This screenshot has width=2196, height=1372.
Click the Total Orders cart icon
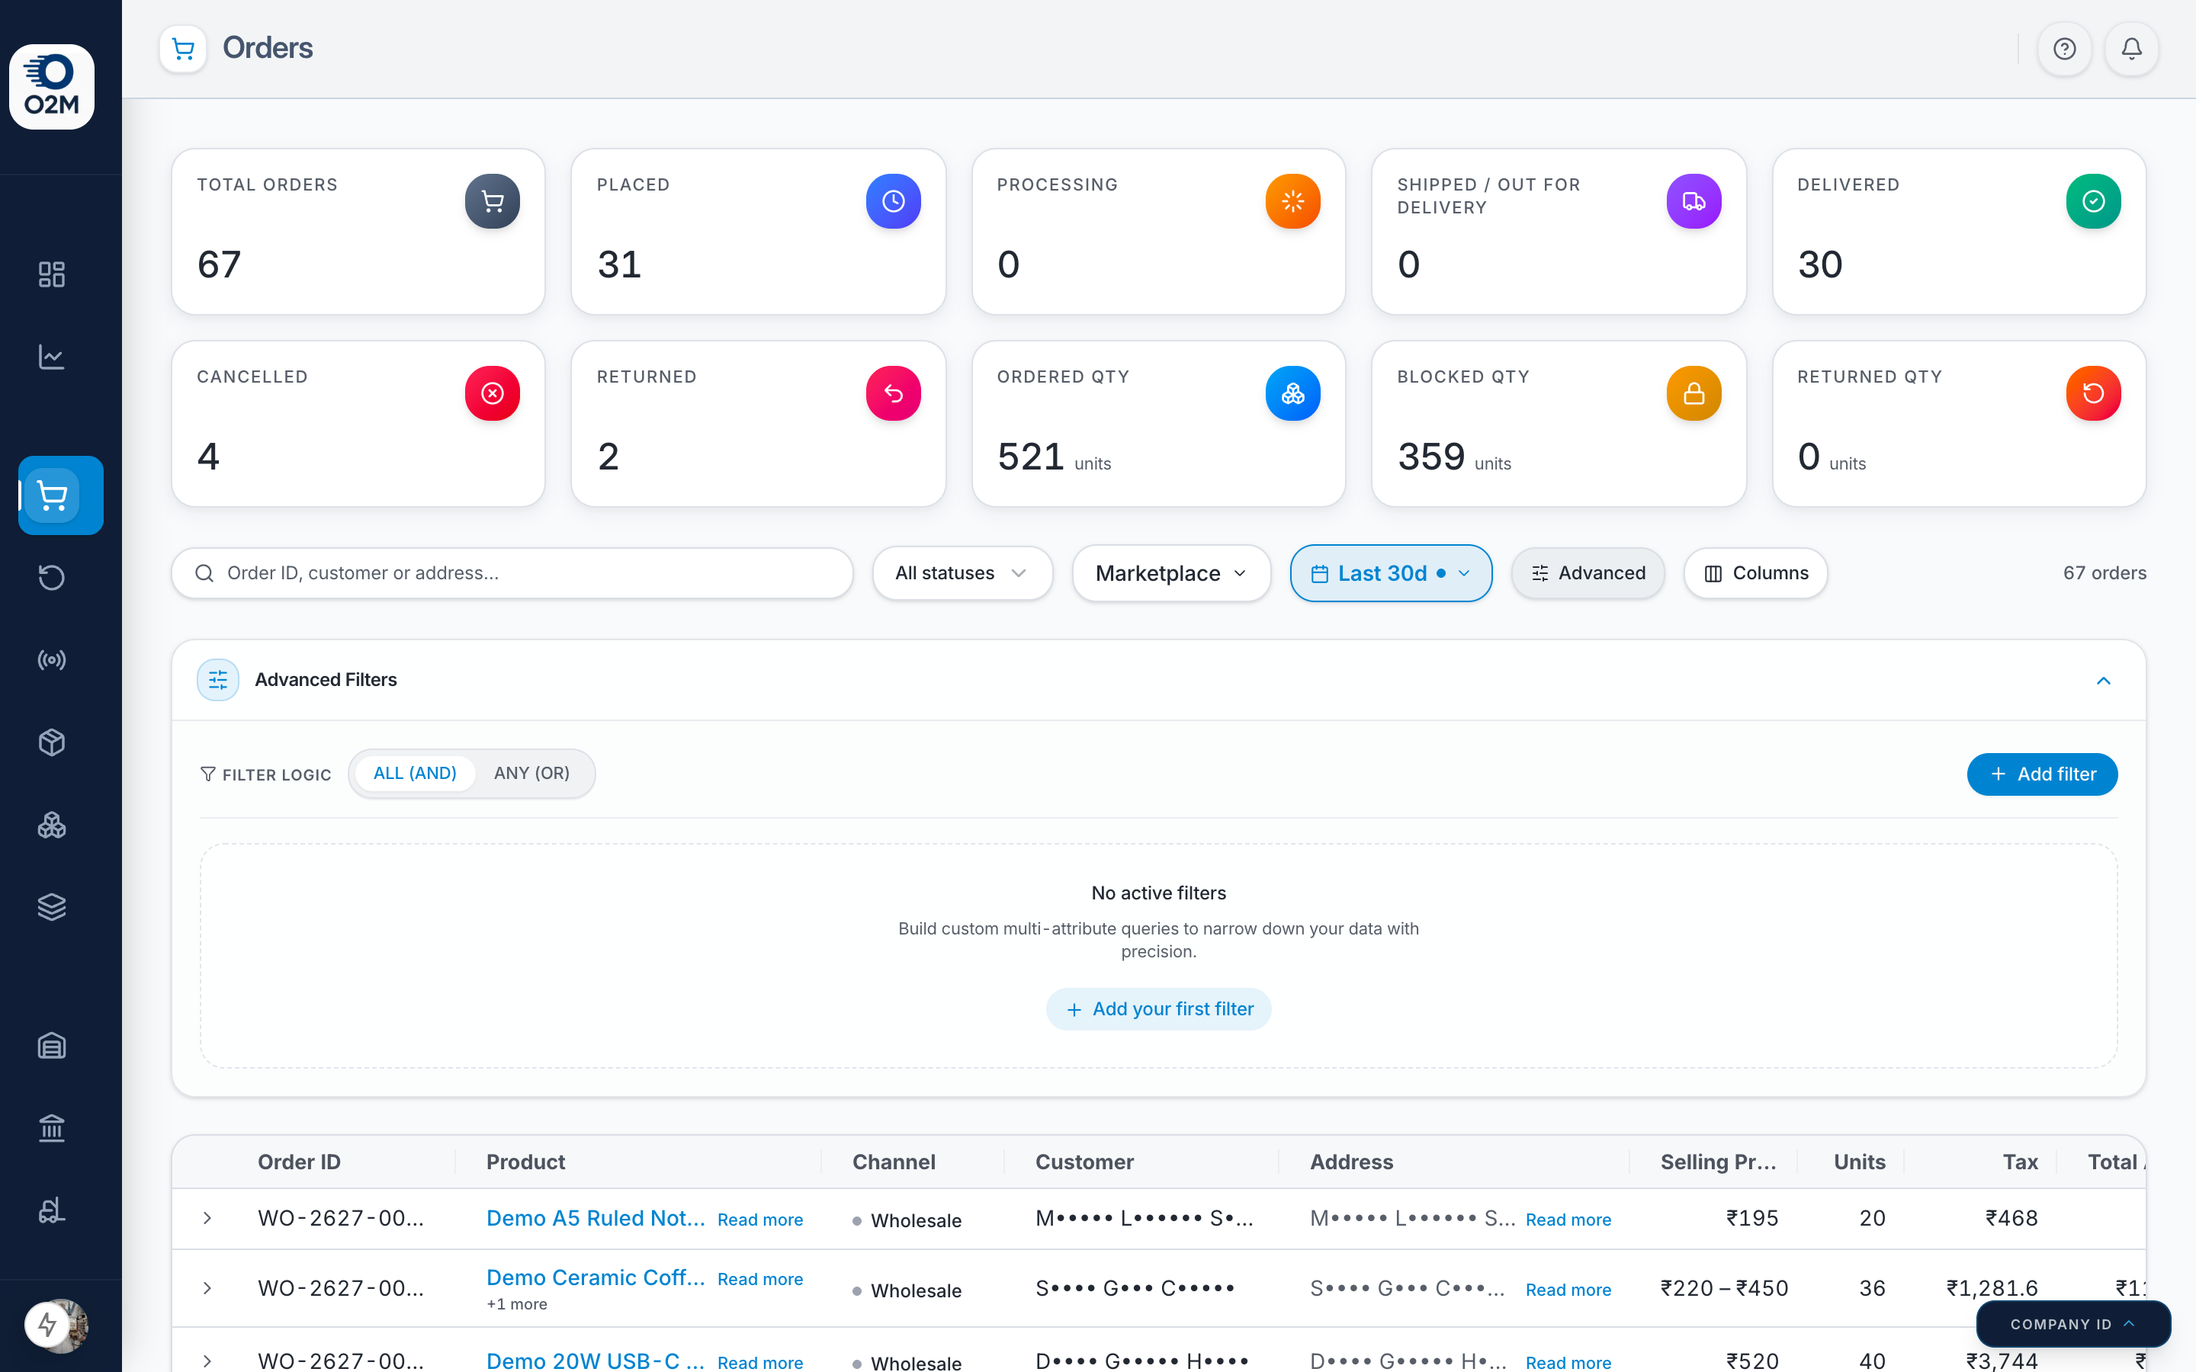(x=493, y=200)
